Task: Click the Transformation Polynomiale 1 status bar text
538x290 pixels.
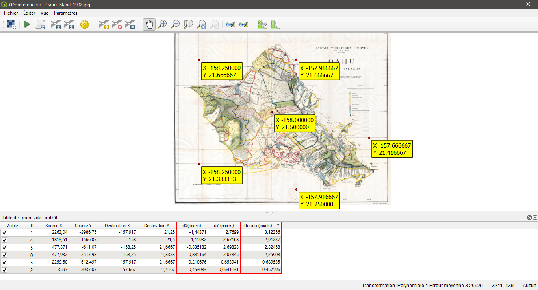Action: pyautogui.click(x=422, y=285)
